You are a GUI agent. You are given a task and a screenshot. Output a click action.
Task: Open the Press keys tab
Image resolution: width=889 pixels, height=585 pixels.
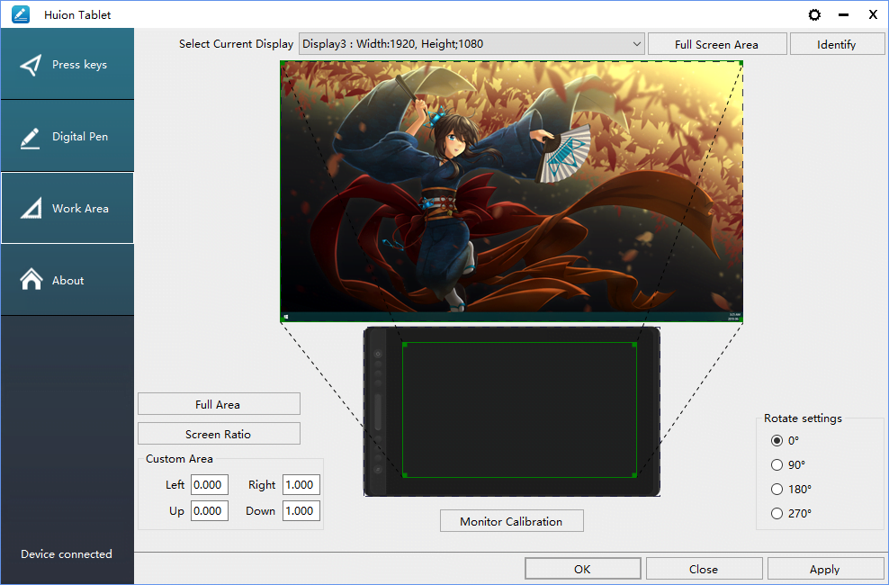pos(67,64)
